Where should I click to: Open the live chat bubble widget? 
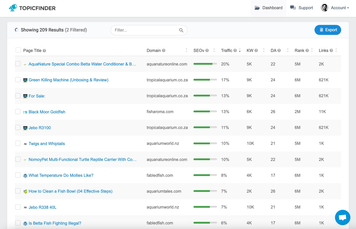(x=342, y=217)
